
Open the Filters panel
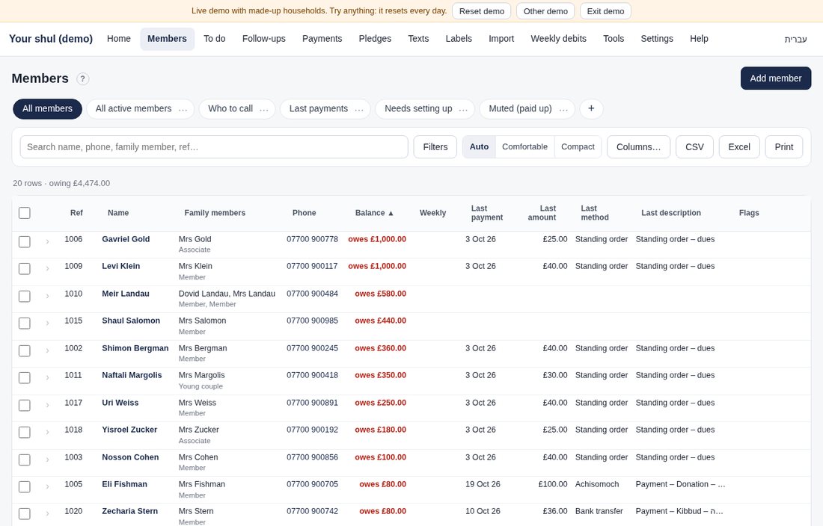coord(435,146)
